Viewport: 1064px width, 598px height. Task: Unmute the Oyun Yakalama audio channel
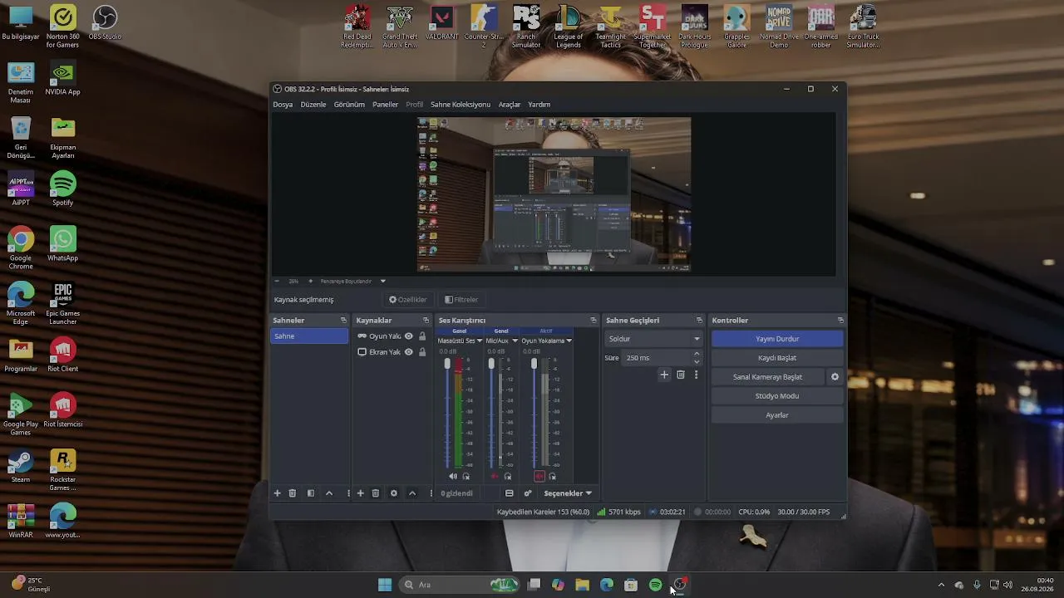click(539, 477)
